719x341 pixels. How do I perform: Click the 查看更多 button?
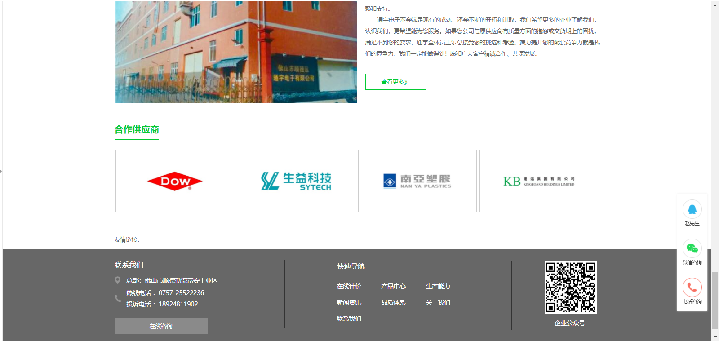point(395,82)
